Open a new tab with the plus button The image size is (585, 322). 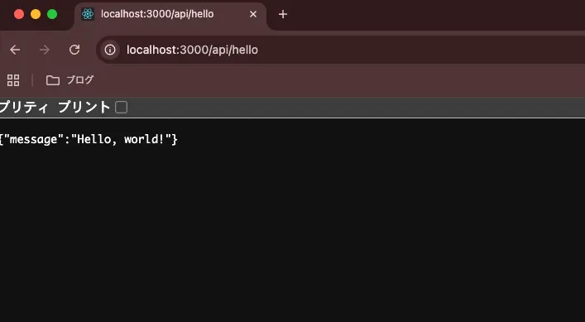[x=283, y=14]
